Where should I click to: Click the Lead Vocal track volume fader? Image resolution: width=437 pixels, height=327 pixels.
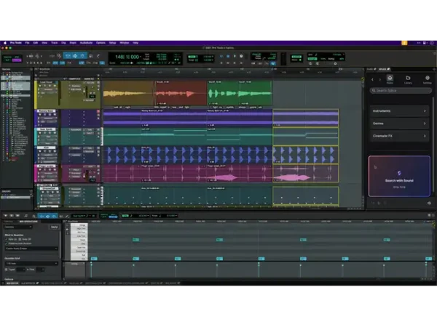point(86,92)
